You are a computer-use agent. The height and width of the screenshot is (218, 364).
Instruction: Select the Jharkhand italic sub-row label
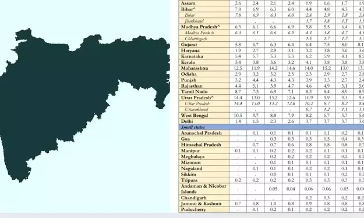click(x=195, y=21)
